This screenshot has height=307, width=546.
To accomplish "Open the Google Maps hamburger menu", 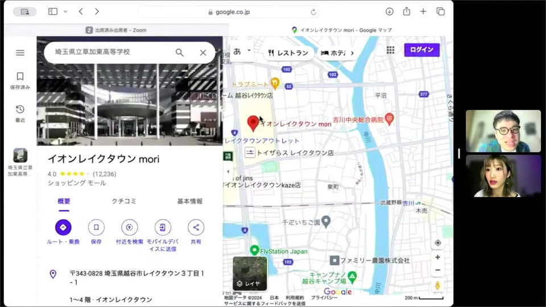I will pyautogui.click(x=20, y=52).
